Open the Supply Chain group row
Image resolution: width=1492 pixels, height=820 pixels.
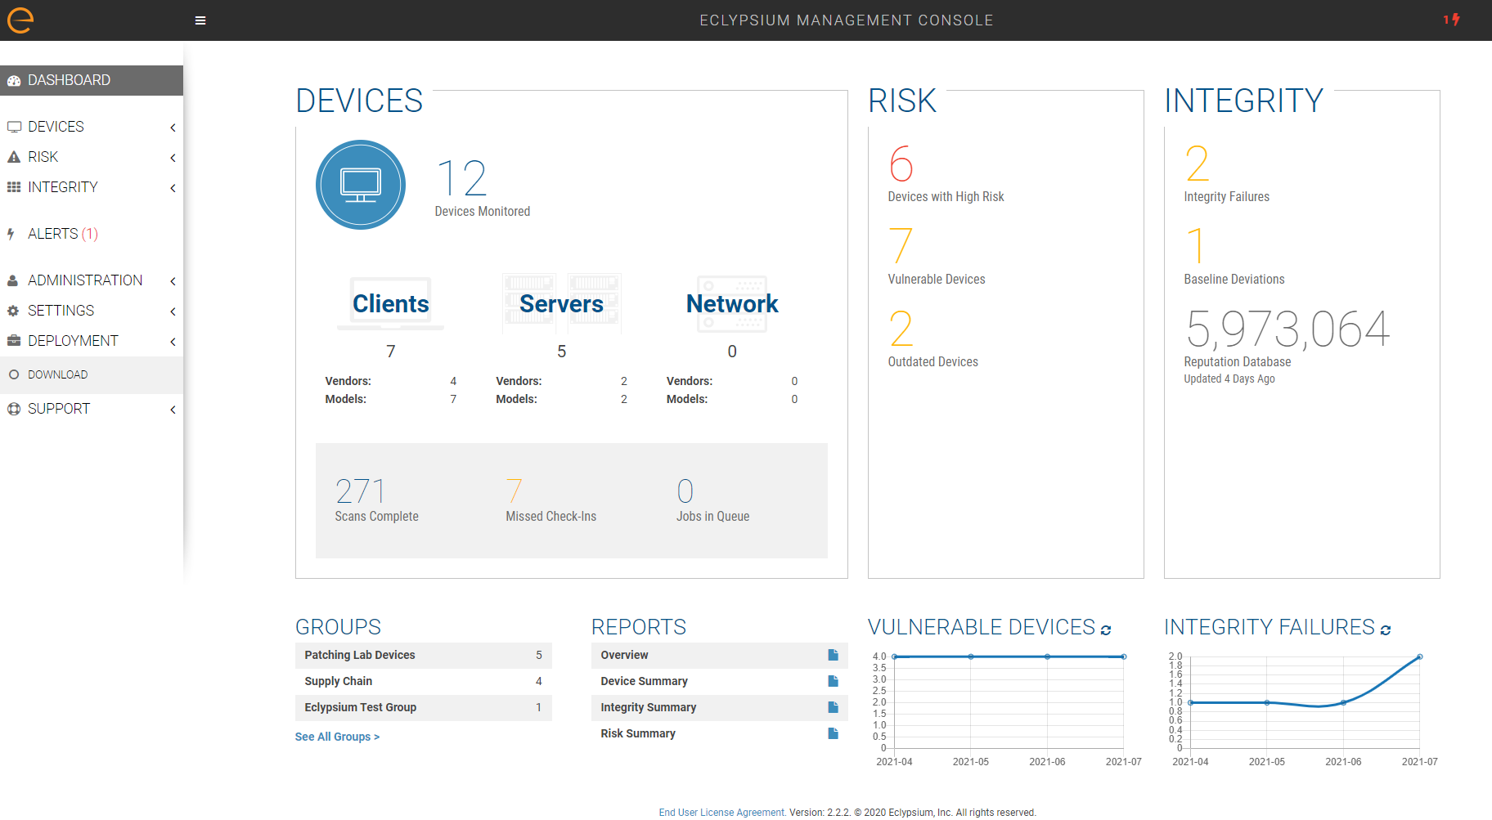tap(424, 681)
